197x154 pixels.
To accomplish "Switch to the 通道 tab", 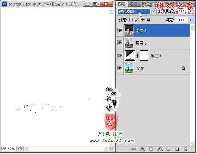I will pyautogui.click(x=133, y=4).
